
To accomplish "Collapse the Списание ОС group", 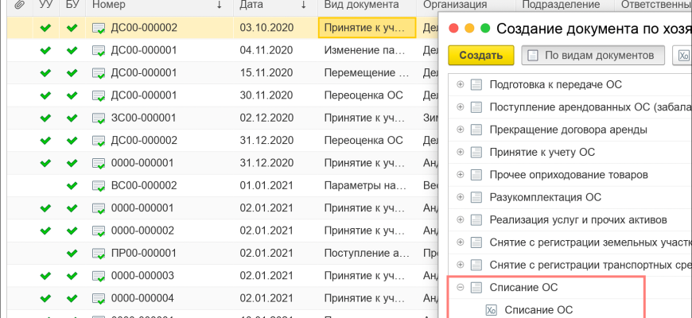I will click(x=461, y=287).
